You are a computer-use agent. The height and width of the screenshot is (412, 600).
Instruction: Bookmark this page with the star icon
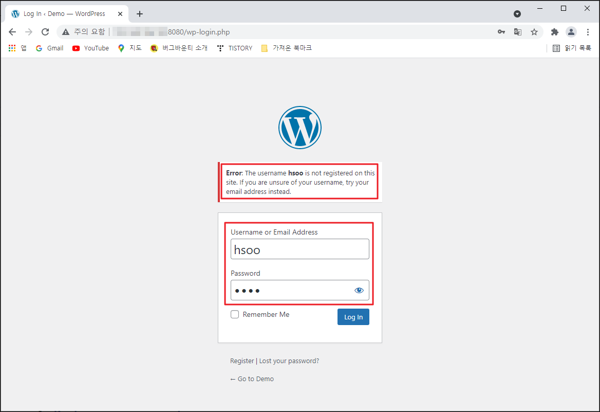pos(534,32)
